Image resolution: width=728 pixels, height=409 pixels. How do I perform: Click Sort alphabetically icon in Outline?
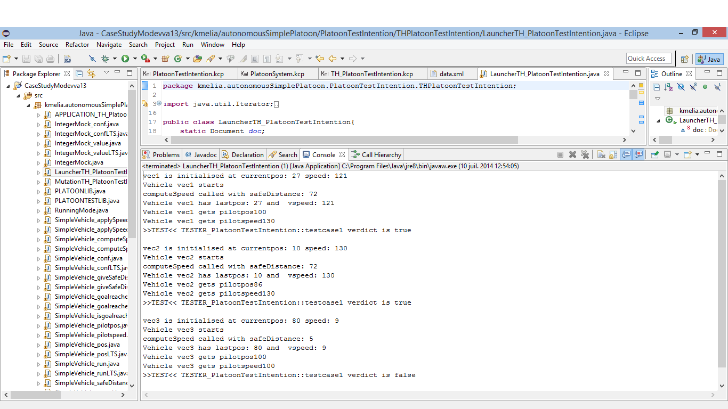pyautogui.click(x=668, y=87)
